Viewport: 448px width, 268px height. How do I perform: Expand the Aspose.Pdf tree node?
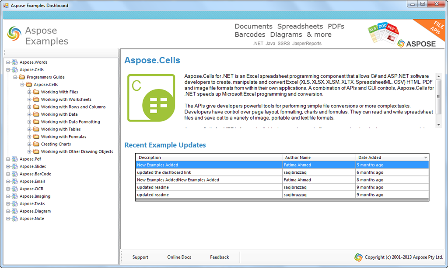coord(8,159)
